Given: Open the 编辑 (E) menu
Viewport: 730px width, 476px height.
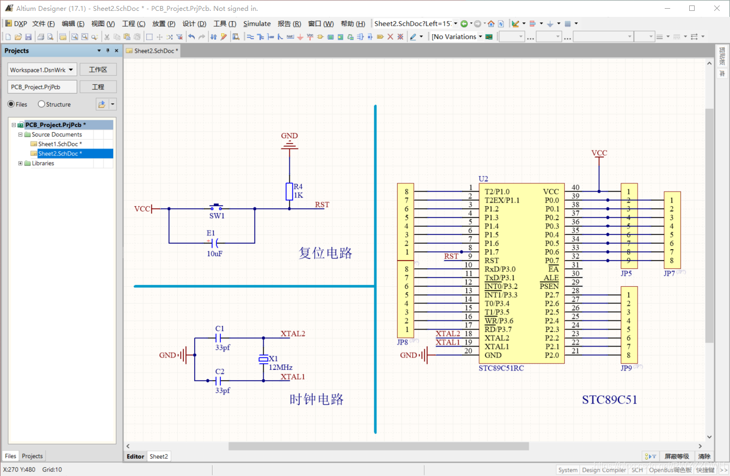Looking at the screenshot, I should tap(73, 23).
